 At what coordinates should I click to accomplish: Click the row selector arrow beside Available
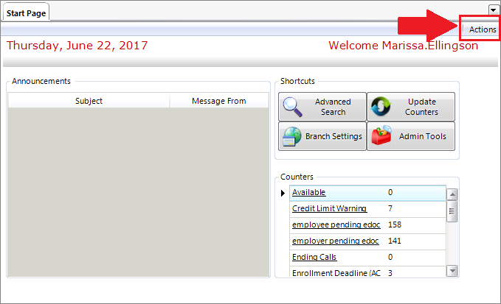(x=283, y=193)
